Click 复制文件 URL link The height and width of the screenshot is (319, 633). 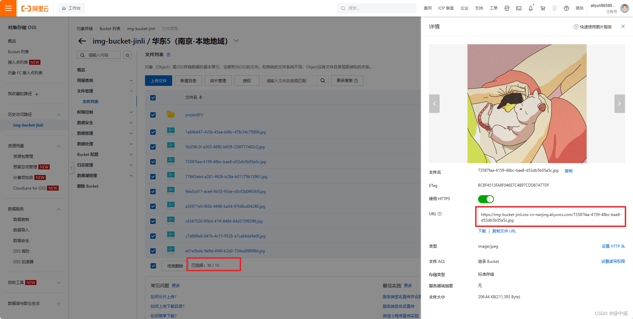[x=504, y=231]
